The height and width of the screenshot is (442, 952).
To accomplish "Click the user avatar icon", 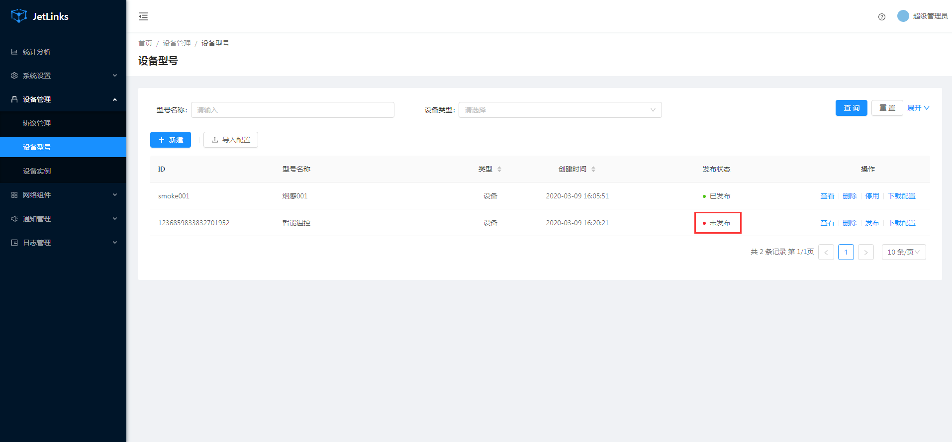I will click(x=903, y=16).
